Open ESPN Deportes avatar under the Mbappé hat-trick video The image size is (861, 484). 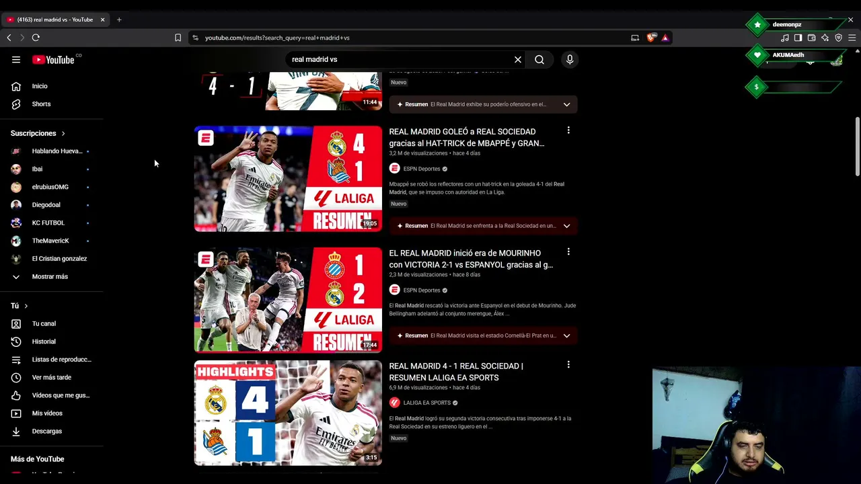click(394, 169)
